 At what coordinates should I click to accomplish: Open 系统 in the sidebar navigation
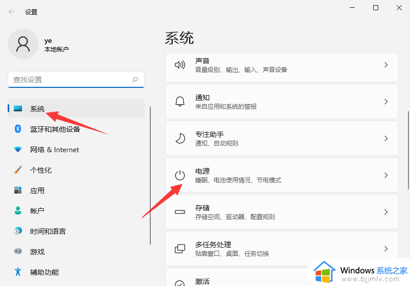pos(76,108)
